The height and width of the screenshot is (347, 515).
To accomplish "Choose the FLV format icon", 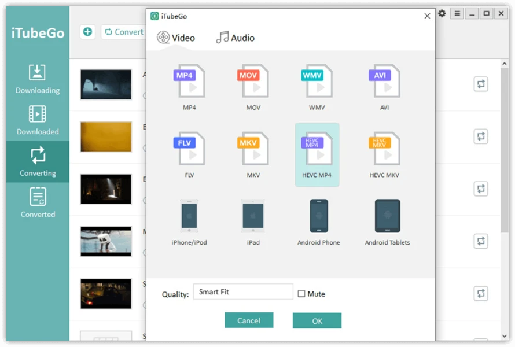I will (189, 150).
